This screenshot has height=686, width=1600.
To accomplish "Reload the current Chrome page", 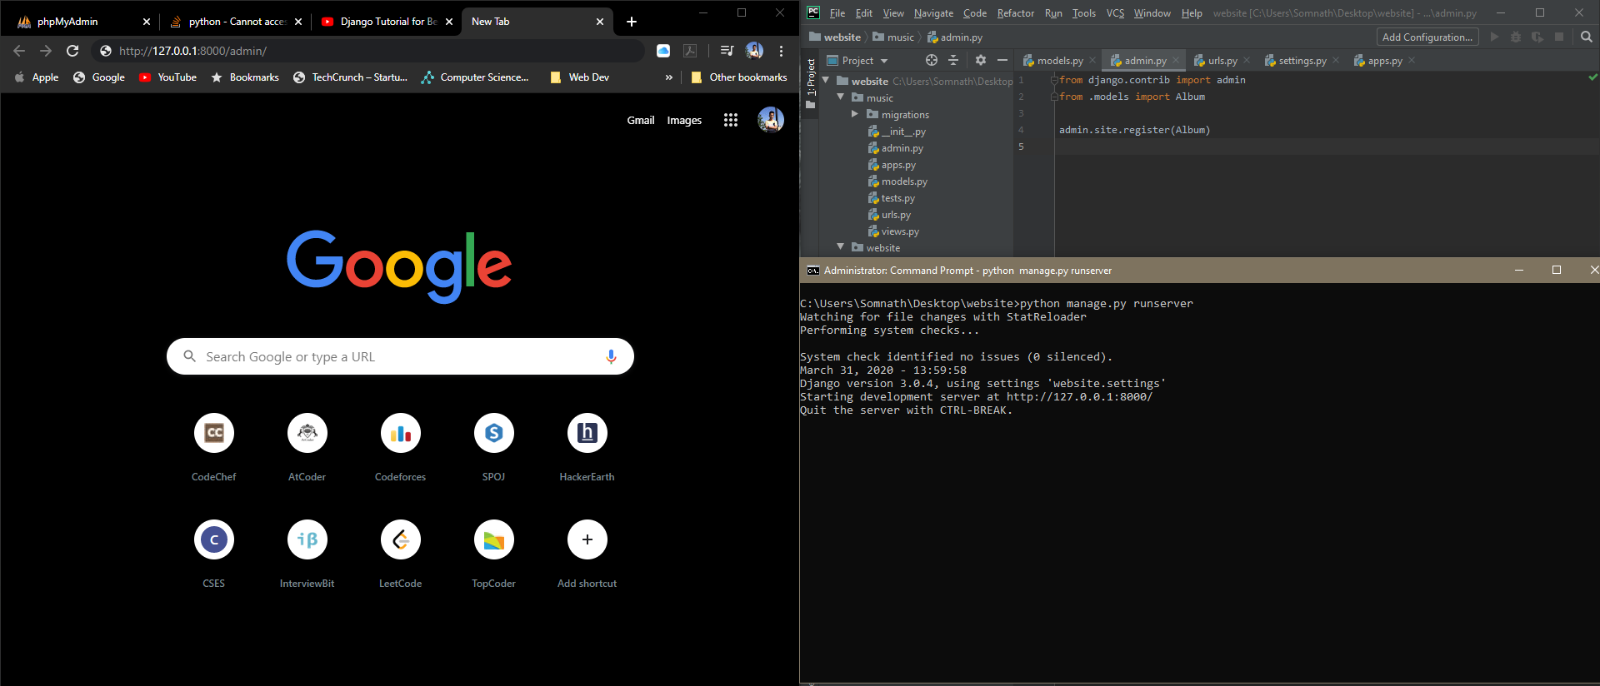I will tap(72, 51).
